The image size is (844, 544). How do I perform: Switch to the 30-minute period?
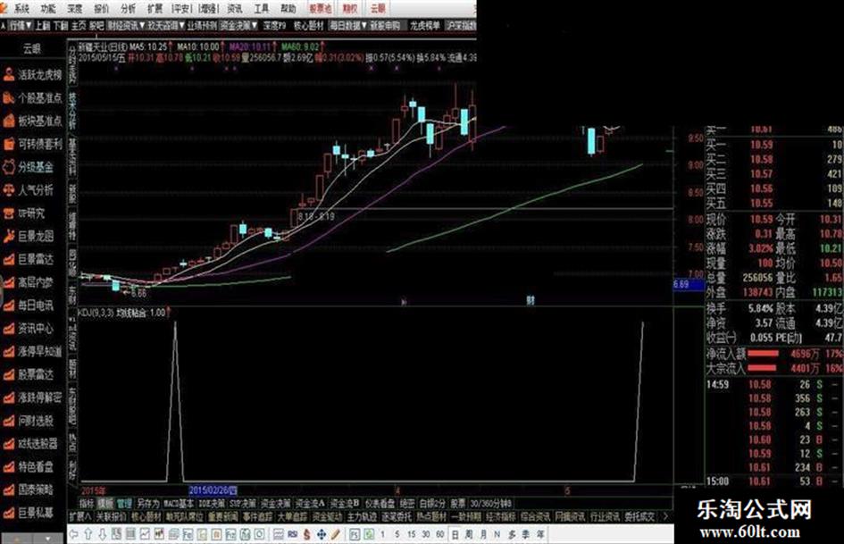pyautogui.click(x=426, y=534)
